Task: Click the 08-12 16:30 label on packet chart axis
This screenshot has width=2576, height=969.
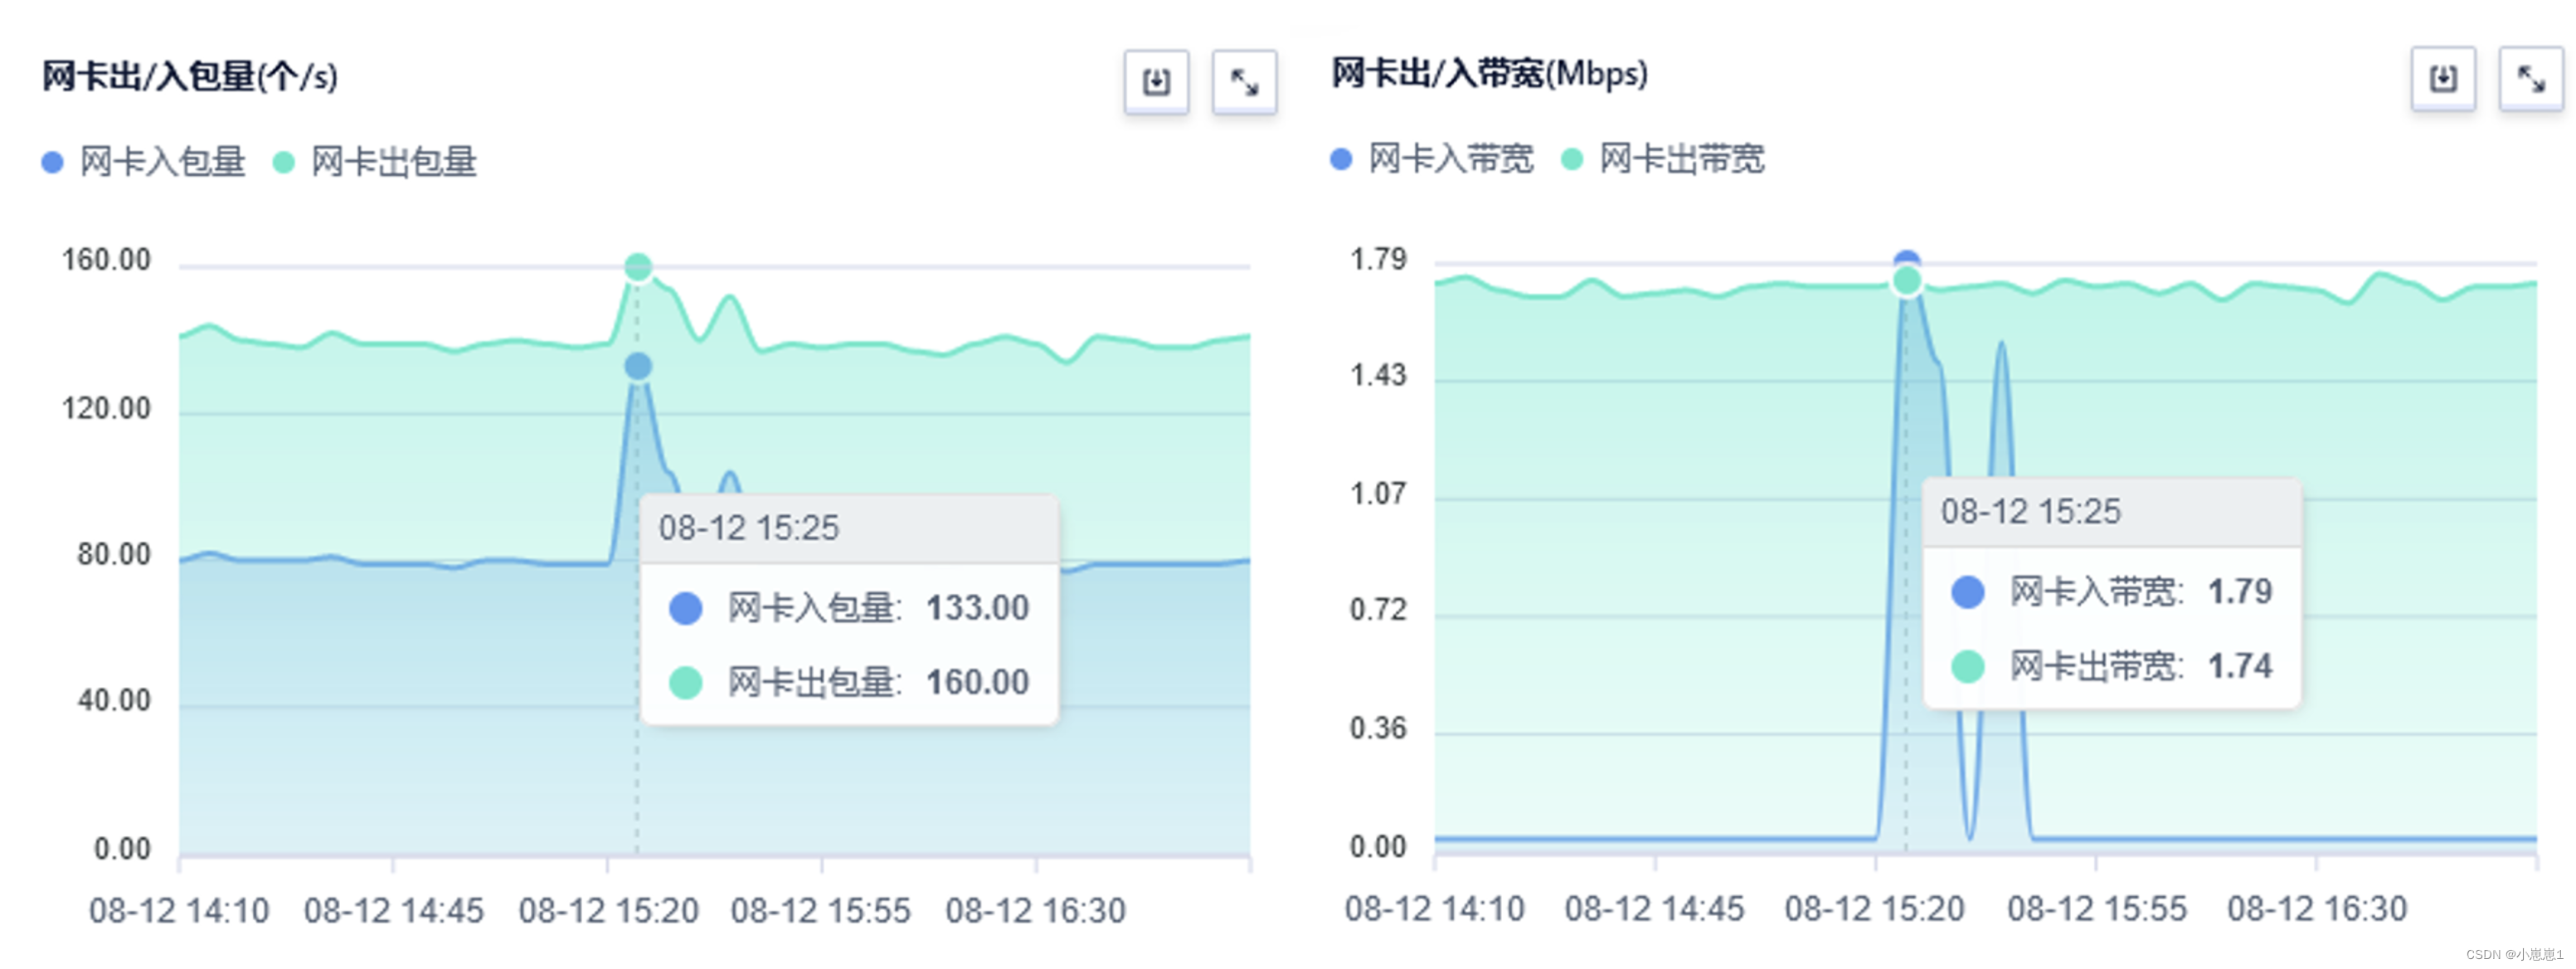Action: pyautogui.click(x=1036, y=911)
